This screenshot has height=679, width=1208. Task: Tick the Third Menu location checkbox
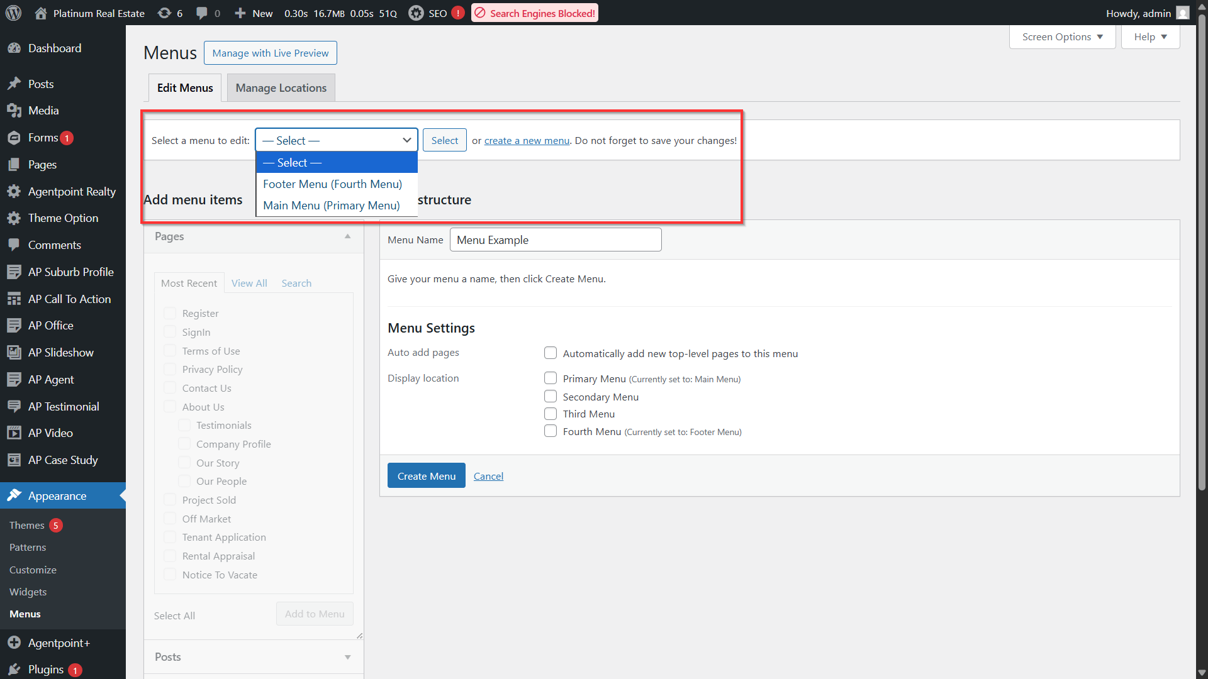tap(551, 414)
